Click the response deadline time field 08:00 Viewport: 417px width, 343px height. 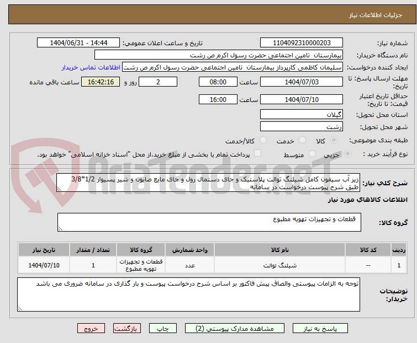[218, 82]
